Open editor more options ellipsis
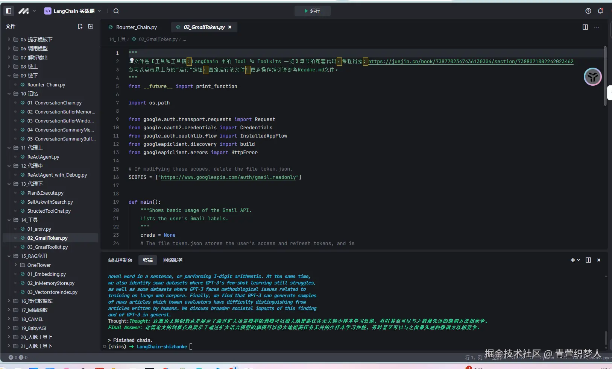612x369 pixels. (x=597, y=27)
